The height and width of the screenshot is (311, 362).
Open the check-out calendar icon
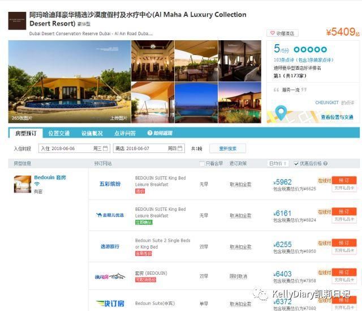pos(180,148)
